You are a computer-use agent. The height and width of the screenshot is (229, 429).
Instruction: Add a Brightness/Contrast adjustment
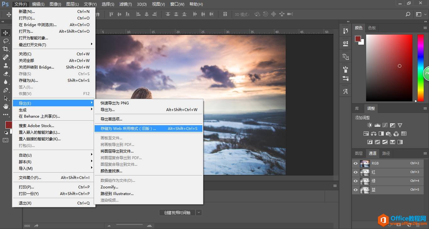(370, 125)
